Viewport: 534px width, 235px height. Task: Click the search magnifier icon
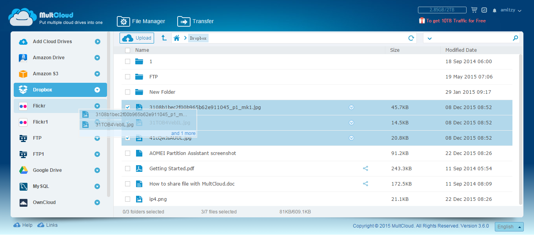515,38
